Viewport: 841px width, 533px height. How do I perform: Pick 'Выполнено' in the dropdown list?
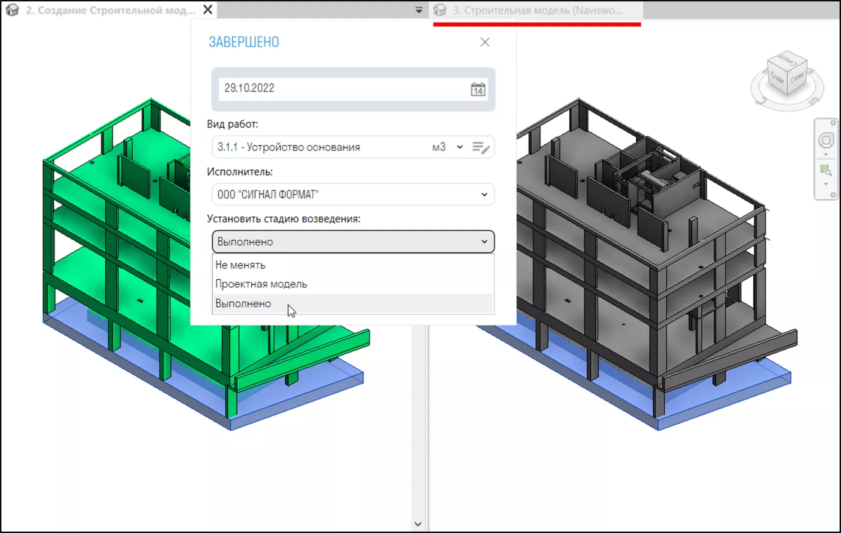(243, 303)
